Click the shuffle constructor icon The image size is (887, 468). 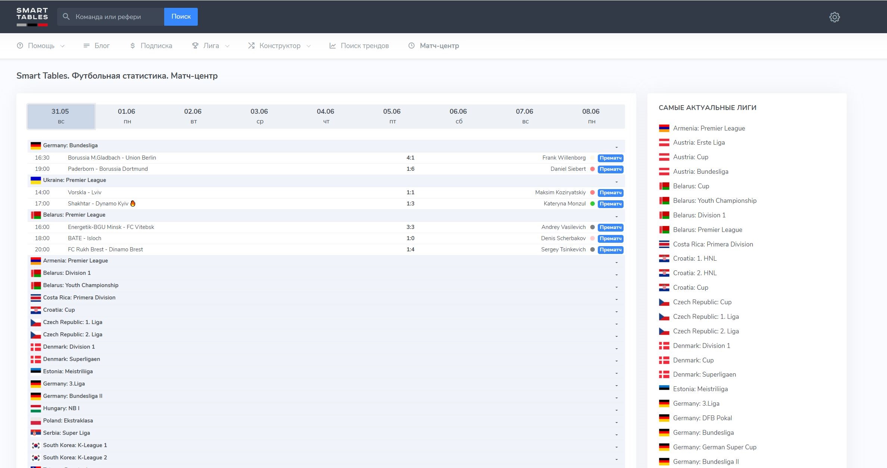click(x=252, y=45)
